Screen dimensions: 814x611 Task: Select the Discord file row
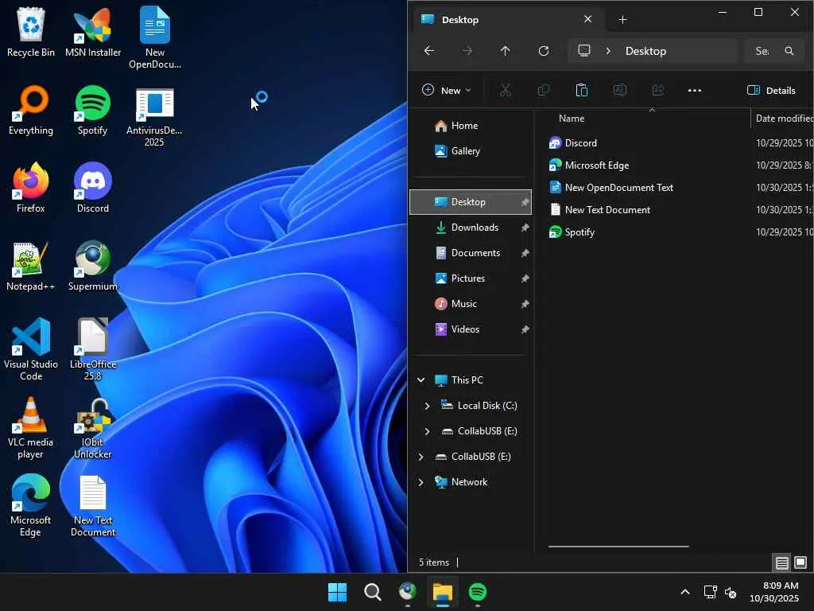(x=680, y=143)
